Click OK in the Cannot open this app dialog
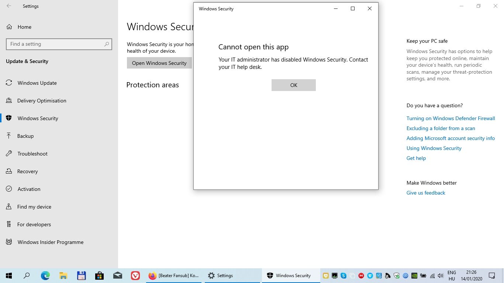This screenshot has width=504, height=283. [x=293, y=85]
